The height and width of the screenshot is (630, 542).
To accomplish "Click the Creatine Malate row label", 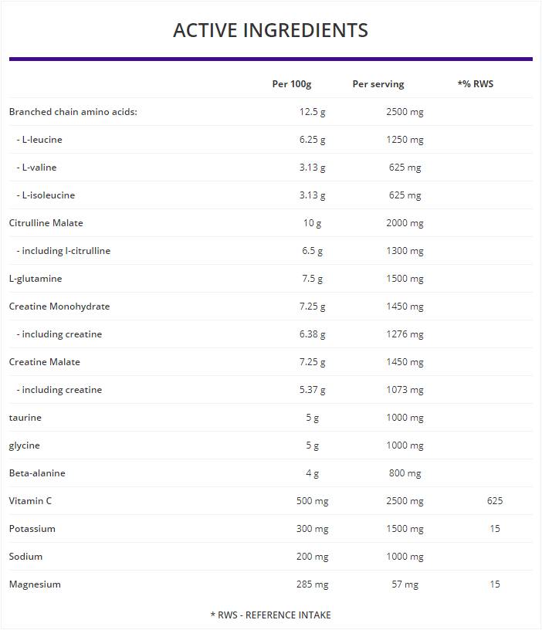I will click(x=45, y=362).
